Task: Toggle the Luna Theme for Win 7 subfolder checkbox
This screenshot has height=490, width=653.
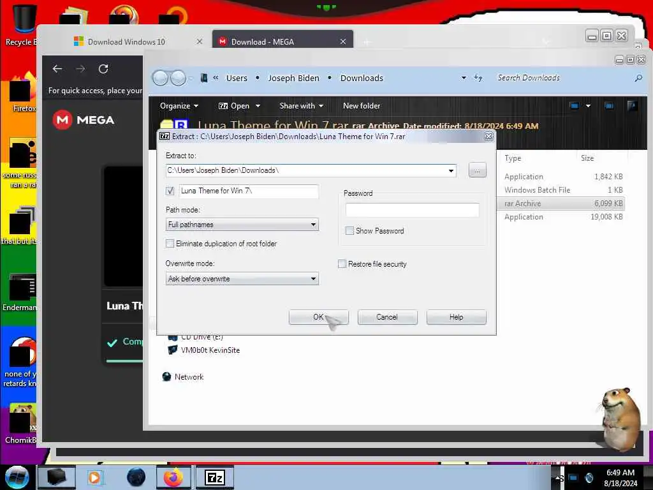Action: click(170, 191)
